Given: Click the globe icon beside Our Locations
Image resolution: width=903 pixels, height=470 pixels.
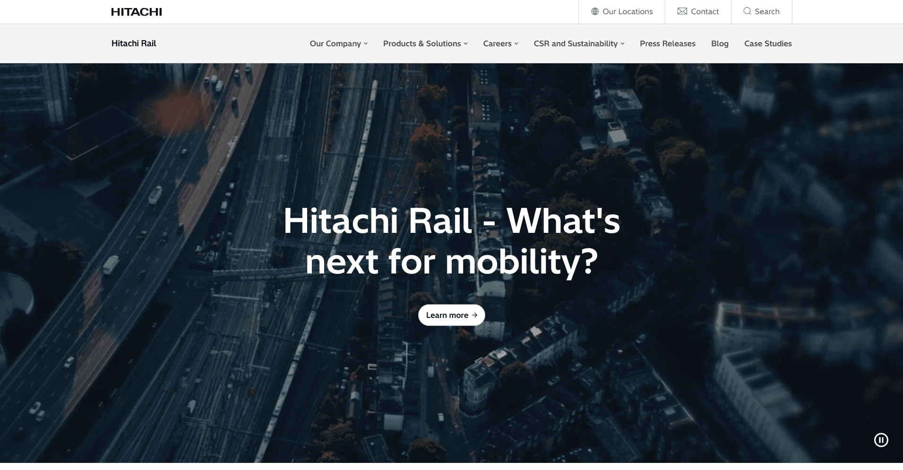Looking at the screenshot, I should (595, 11).
